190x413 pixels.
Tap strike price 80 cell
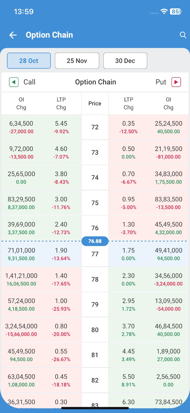point(95,330)
